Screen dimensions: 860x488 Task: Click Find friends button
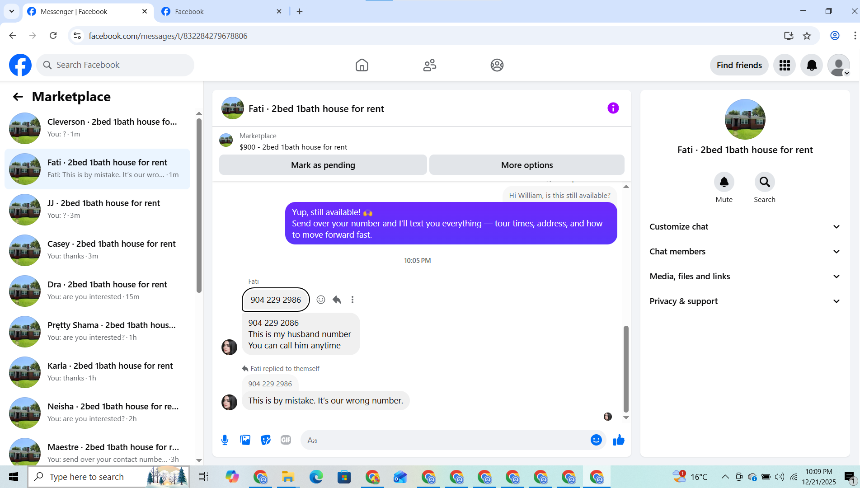pyautogui.click(x=739, y=65)
